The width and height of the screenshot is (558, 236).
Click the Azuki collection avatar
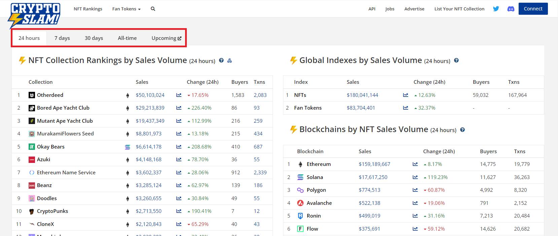pyautogui.click(x=32, y=160)
